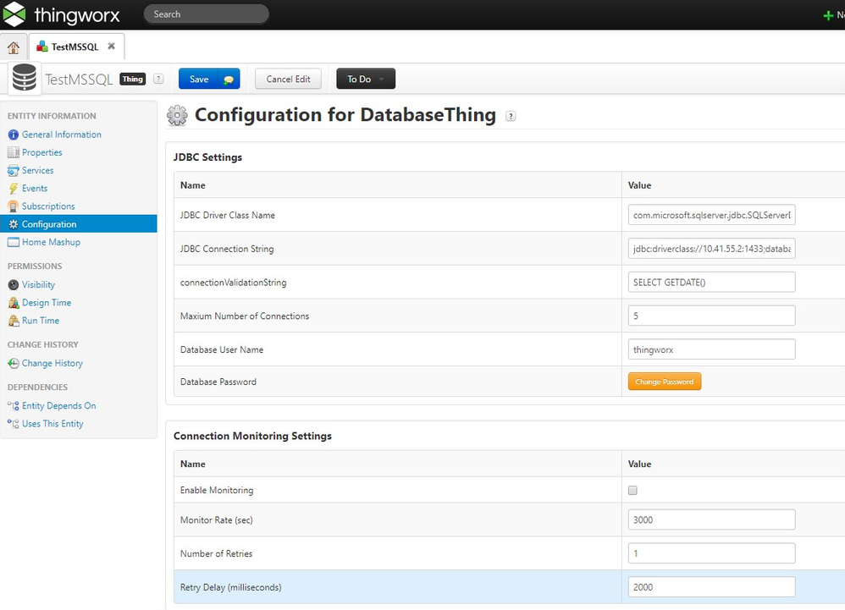845x610 pixels.
Task: Open Services in the sidebar
Action: pos(37,170)
